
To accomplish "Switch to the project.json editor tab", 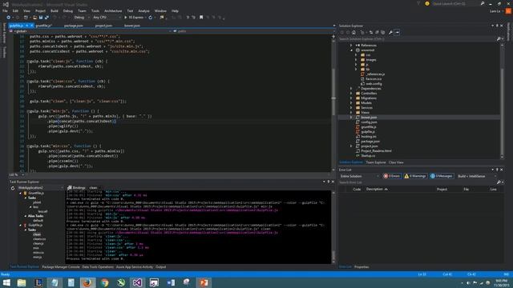I will [103, 26].
